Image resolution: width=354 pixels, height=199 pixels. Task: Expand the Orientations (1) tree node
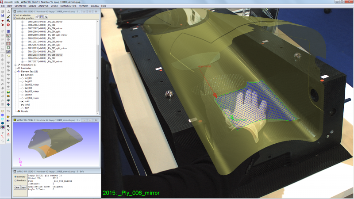pos(15,65)
